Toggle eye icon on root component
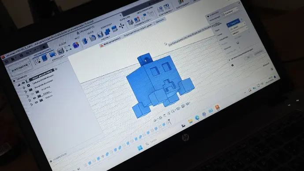 [23, 83]
